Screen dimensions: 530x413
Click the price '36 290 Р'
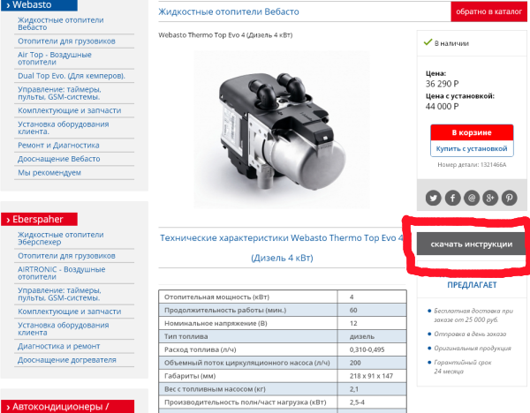(x=443, y=84)
